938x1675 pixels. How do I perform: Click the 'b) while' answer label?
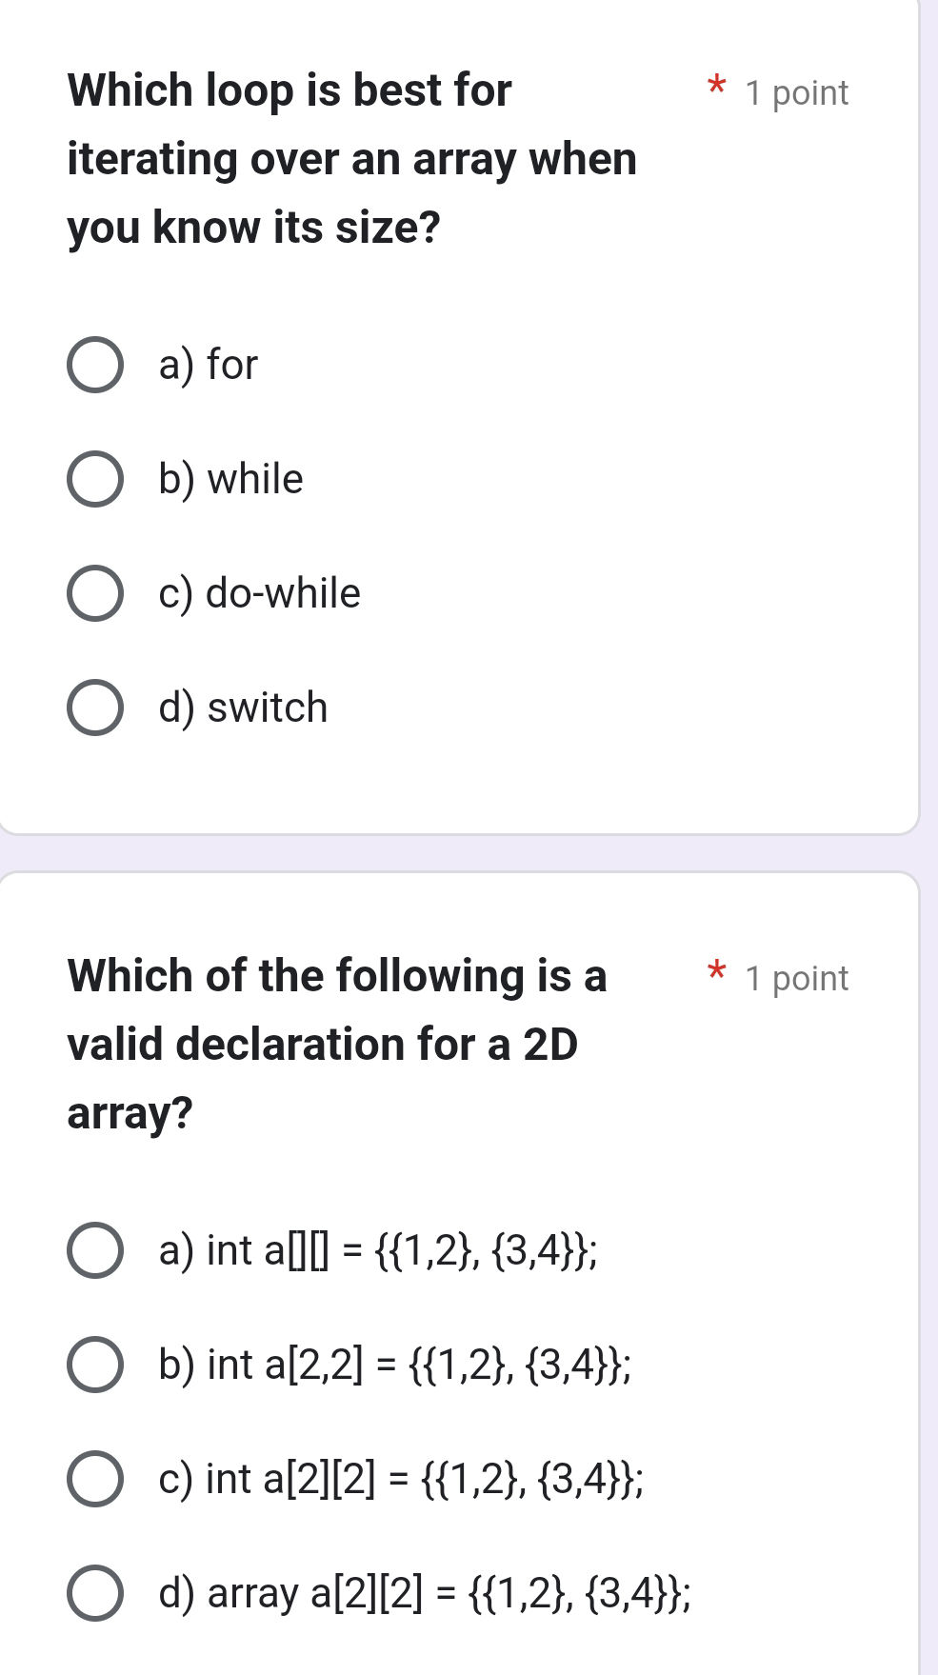coord(231,479)
